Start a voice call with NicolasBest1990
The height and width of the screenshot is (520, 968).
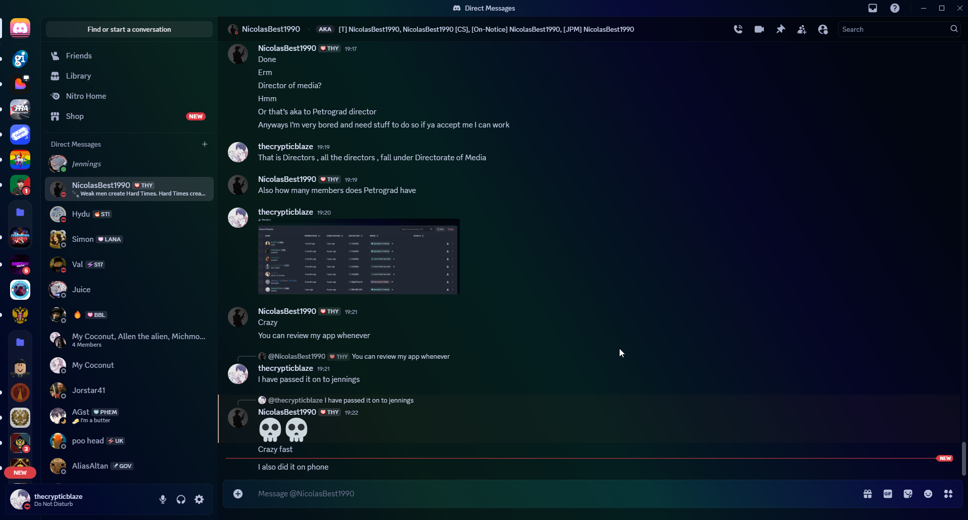tap(738, 29)
